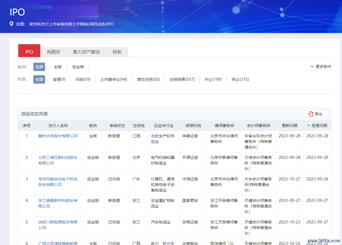
Task: Open 赣州水务股份有限公司 project link
Action: pyautogui.click(x=58, y=136)
